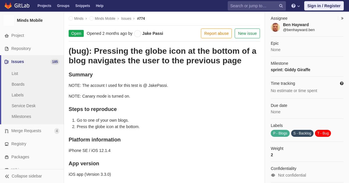
Task: Open the Minds Mobile project avatar
Action: point(9,20)
